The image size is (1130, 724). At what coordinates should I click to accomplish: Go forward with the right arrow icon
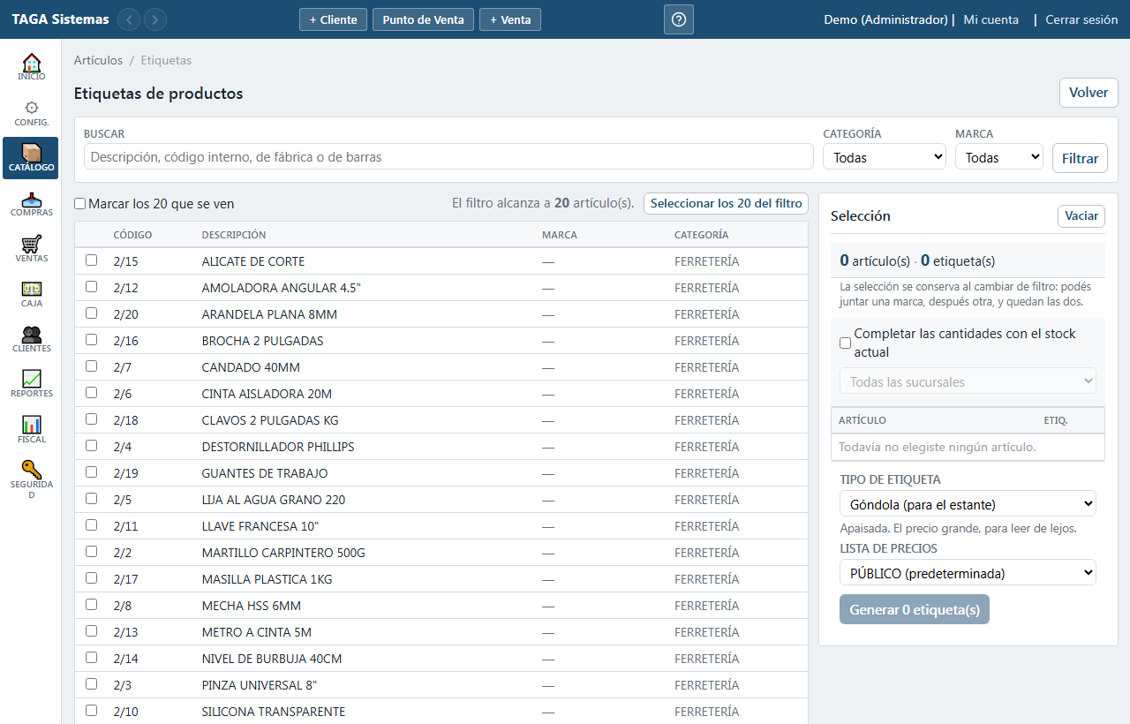coord(155,19)
